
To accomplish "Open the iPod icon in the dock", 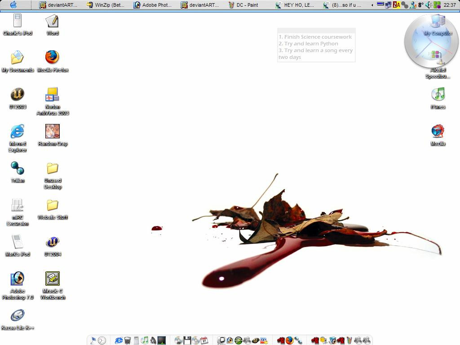I will 137,341.
